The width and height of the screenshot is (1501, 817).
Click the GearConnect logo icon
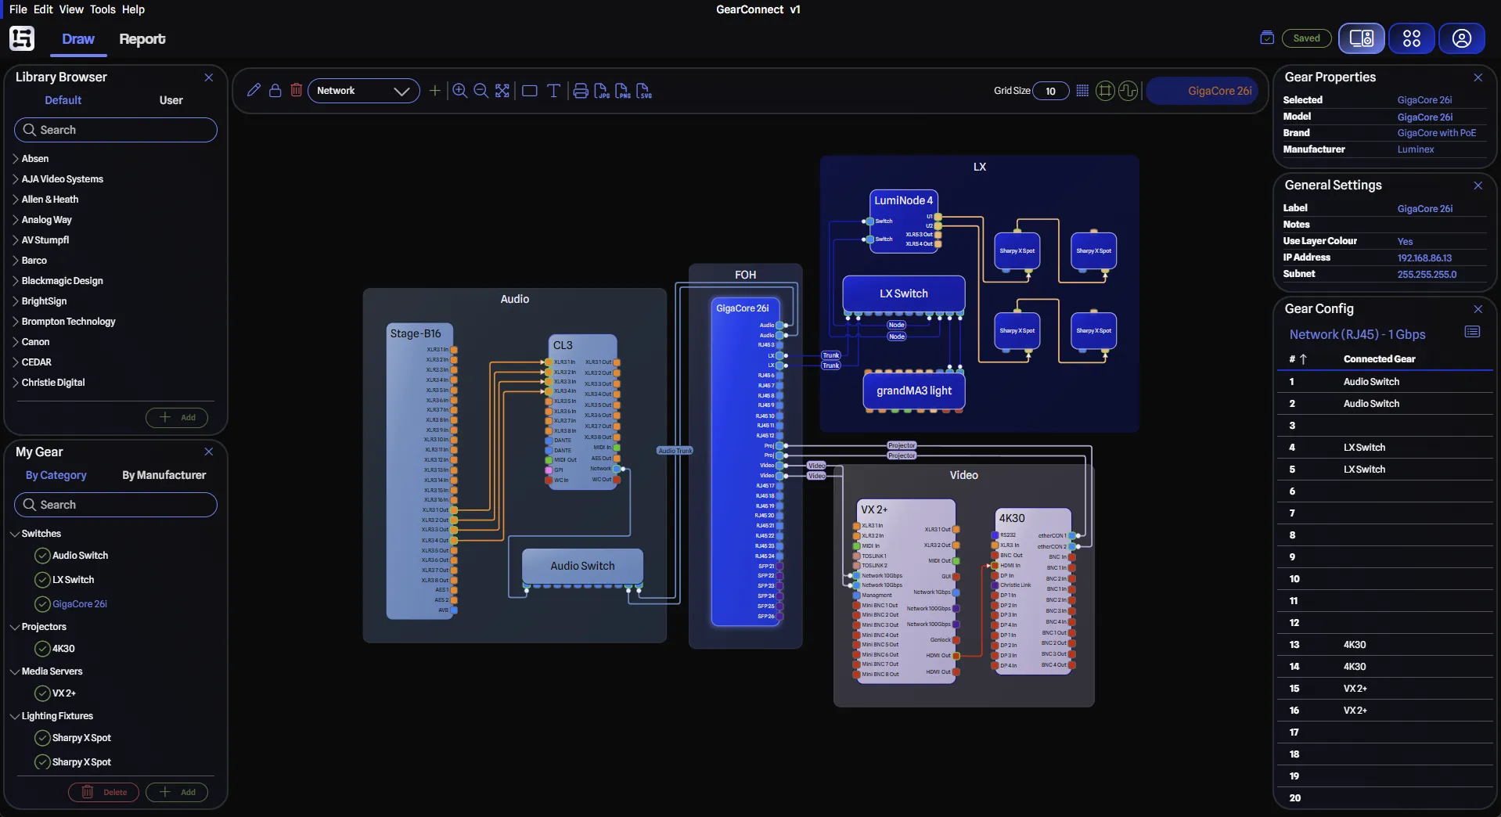(x=22, y=38)
